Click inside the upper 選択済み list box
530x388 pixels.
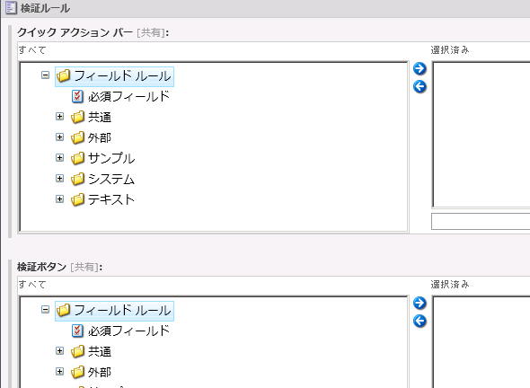tap(481, 135)
